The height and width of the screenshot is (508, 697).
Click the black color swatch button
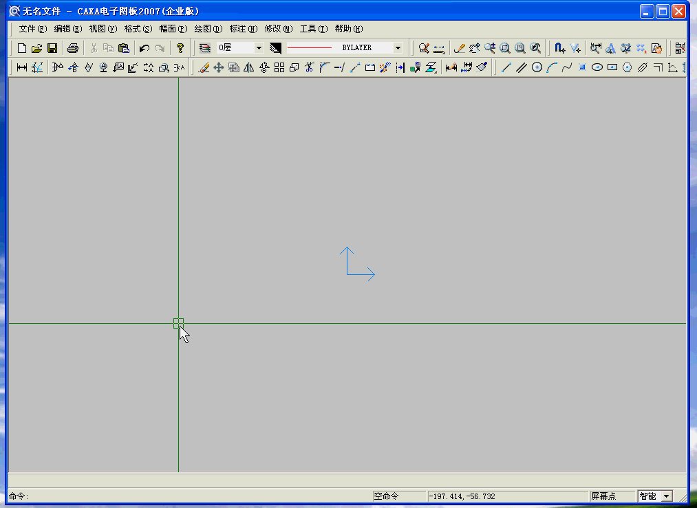pos(276,48)
